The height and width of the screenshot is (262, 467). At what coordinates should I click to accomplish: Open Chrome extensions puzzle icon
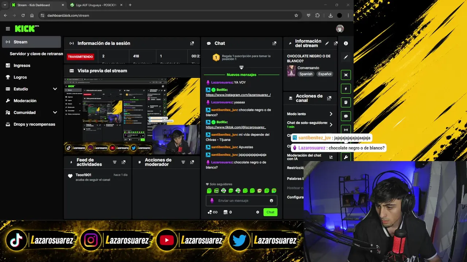(317, 15)
